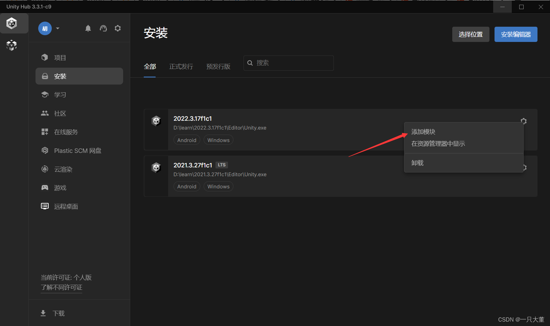Click 安装编辑器 button

tap(516, 34)
